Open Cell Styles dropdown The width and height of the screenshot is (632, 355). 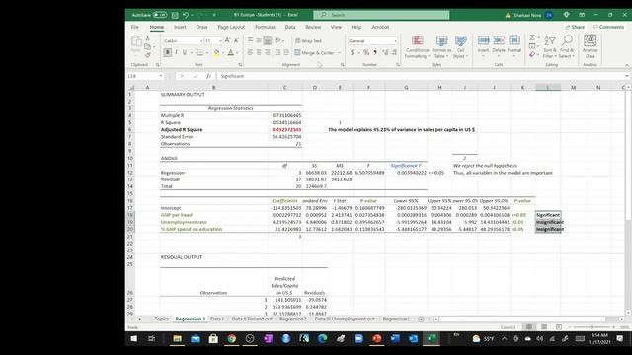[461, 46]
